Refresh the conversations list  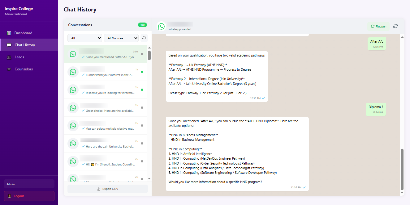(x=144, y=38)
